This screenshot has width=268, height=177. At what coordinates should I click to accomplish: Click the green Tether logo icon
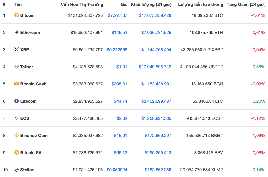17,67
